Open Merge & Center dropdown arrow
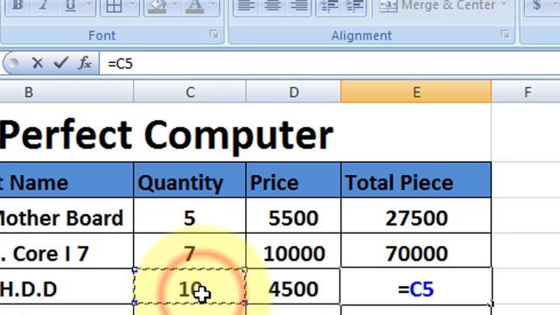The image size is (560, 315). tap(504, 5)
